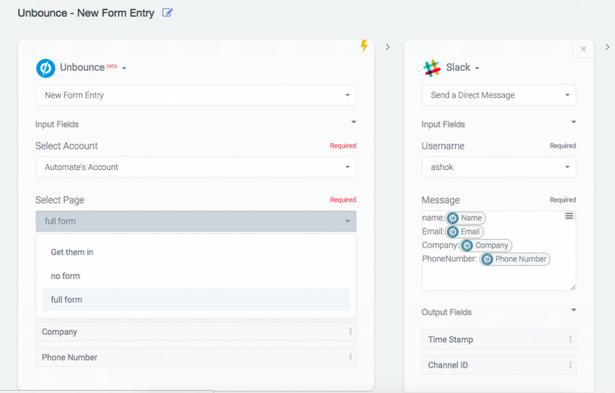Viewport: 615px width, 393px height.
Task: Click the Phone Number token in the Message
Action: (x=514, y=259)
